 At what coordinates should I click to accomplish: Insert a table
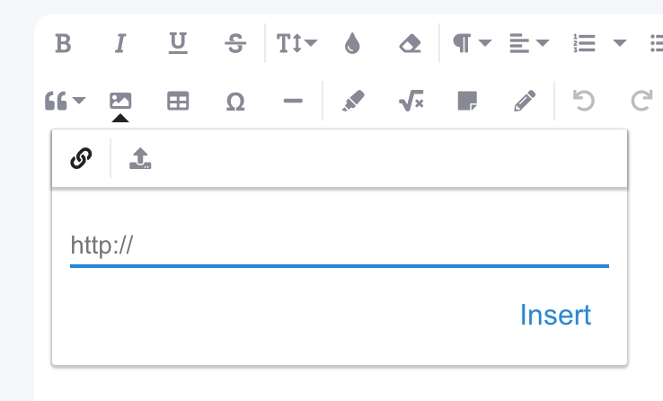[178, 102]
